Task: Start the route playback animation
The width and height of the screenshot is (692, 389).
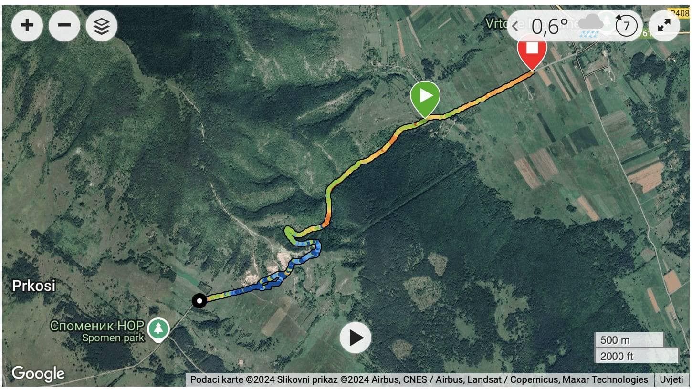Action: pos(356,338)
